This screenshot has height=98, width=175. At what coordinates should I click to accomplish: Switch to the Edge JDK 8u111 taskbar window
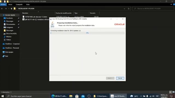click(59, 96)
